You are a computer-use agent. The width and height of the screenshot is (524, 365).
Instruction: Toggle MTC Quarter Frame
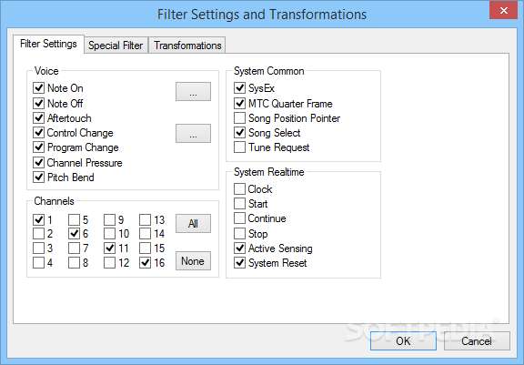[x=239, y=103]
